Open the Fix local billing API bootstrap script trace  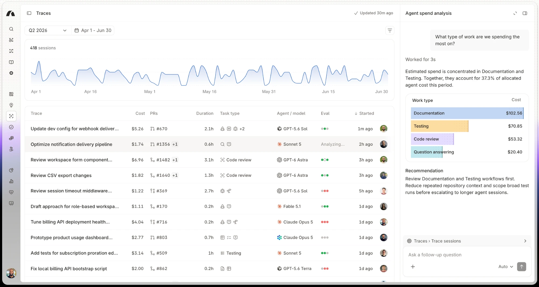(x=69, y=269)
